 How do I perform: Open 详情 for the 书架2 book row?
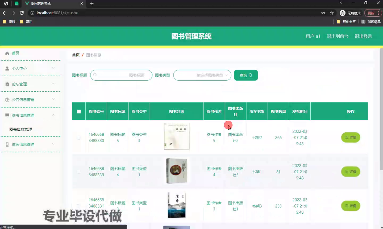[351, 138]
